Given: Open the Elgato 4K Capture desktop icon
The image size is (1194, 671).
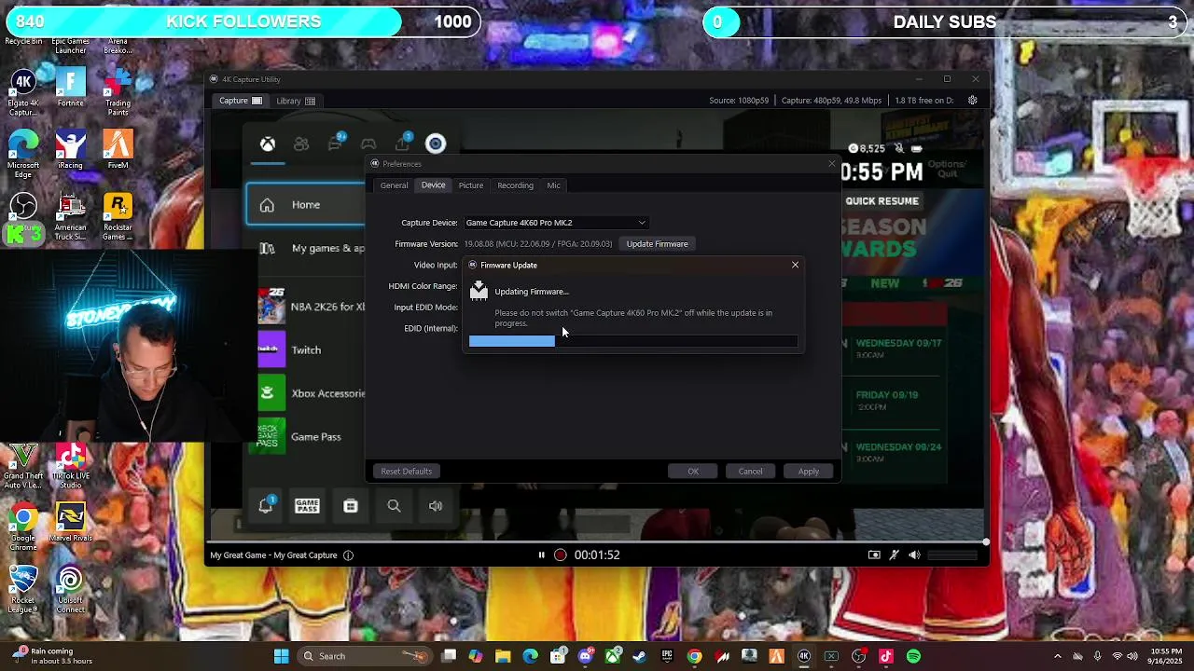Looking at the screenshot, I should click(23, 91).
